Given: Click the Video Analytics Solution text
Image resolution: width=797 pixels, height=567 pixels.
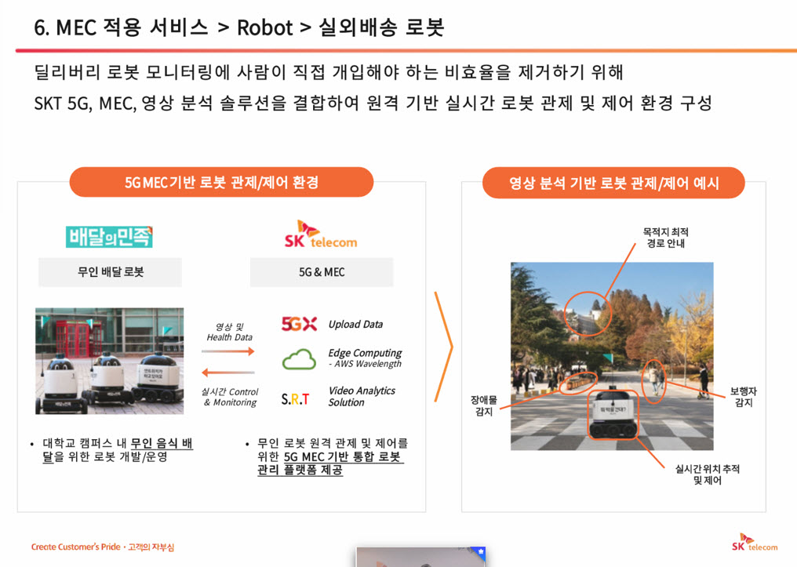Looking at the screenshot, I should point(362,396).
